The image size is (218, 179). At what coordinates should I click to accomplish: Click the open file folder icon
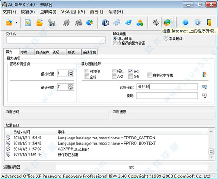coord(9,23)
